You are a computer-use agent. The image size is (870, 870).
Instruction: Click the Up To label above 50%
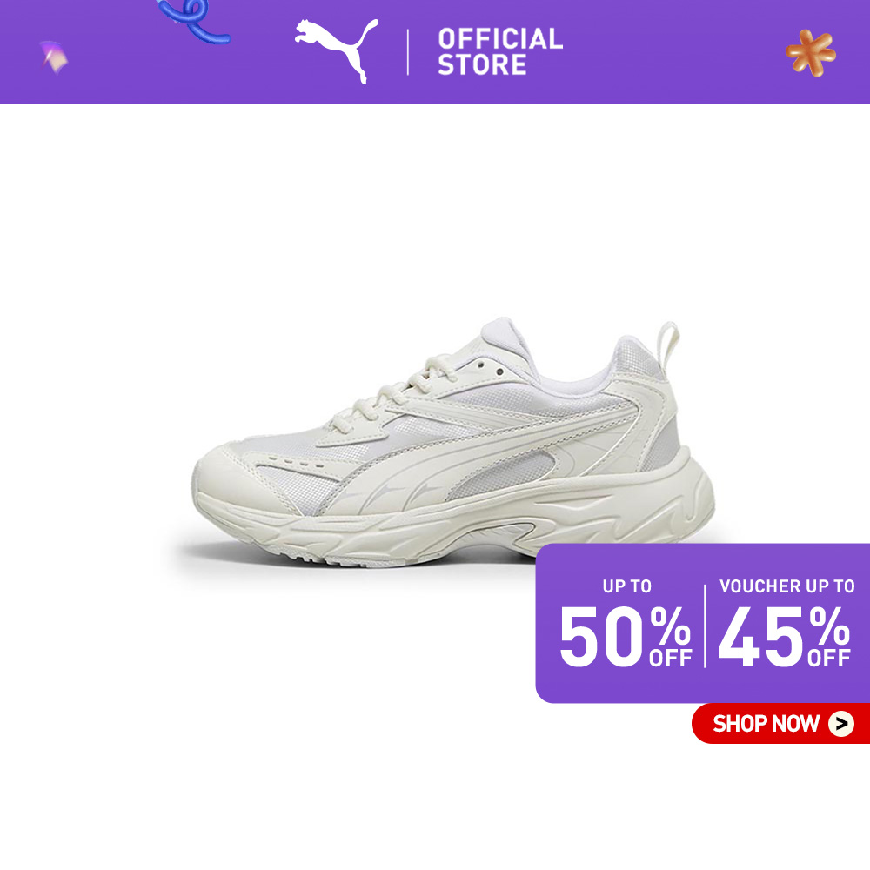pos(627,586)
